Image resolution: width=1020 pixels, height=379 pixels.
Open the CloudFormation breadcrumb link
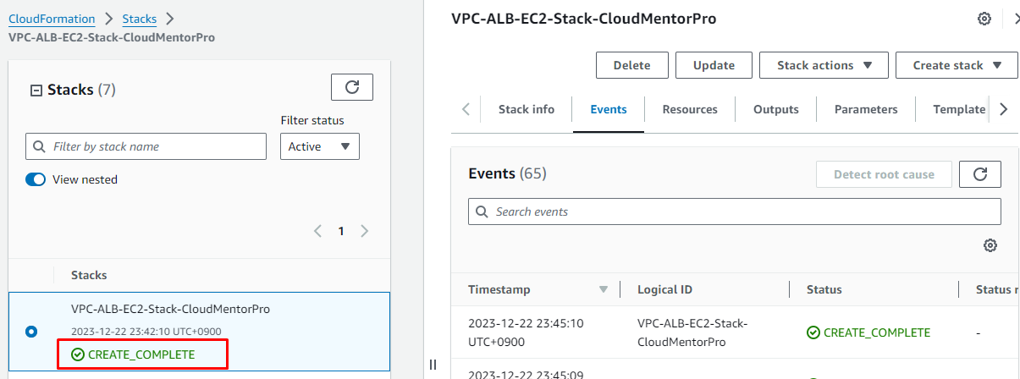(x=52, y=18)
